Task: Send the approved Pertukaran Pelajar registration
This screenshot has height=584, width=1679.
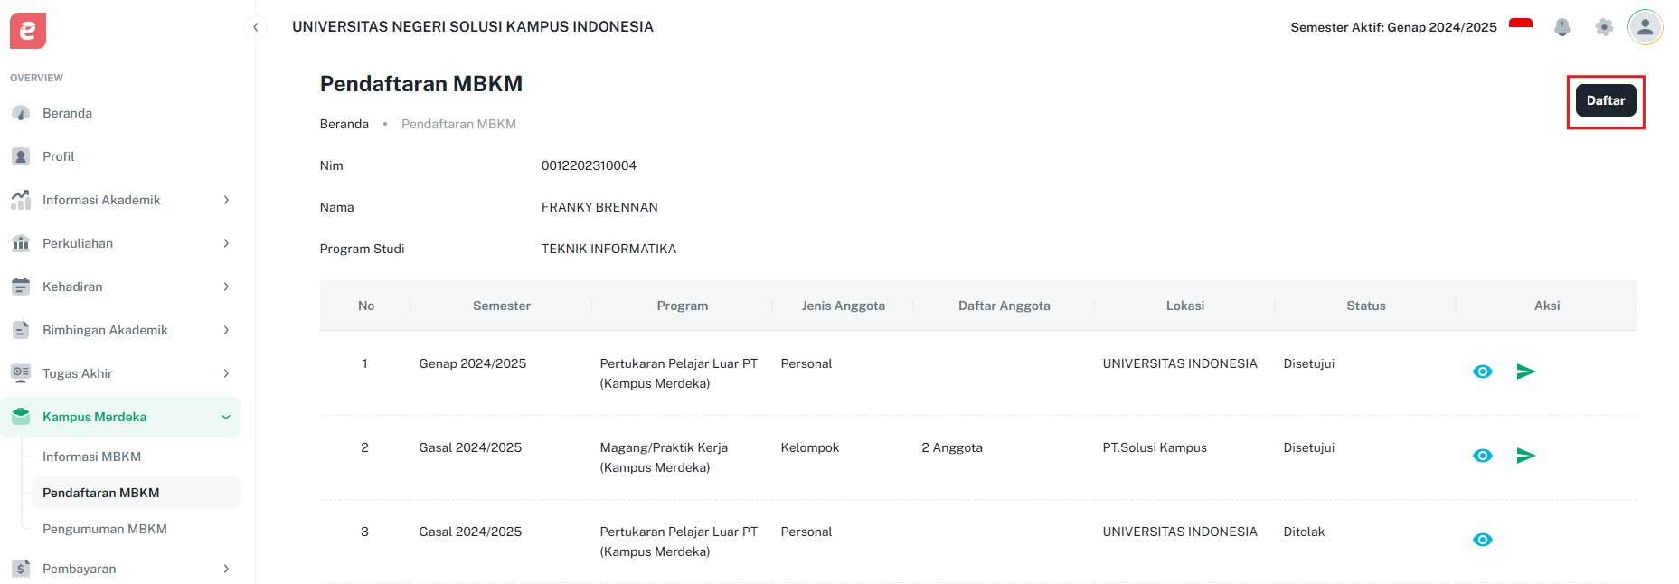Action: 1526,371
